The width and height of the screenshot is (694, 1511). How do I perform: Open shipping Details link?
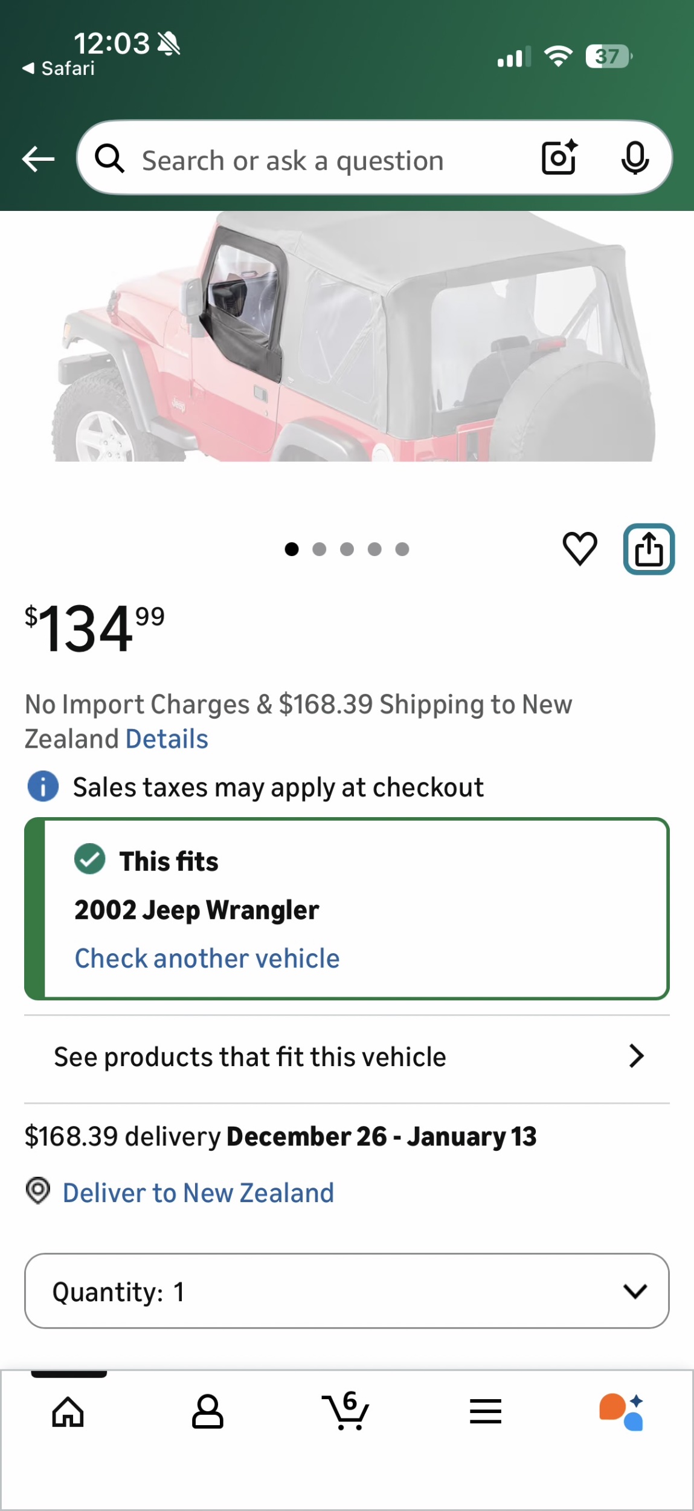coord(167,739)
